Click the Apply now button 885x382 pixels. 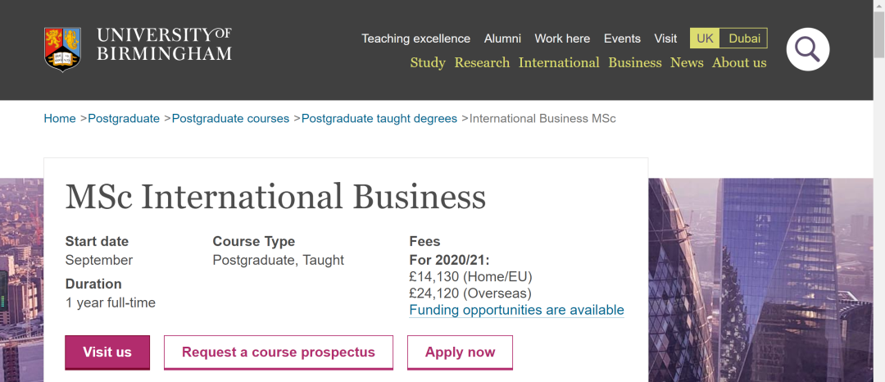click(460, 352)
